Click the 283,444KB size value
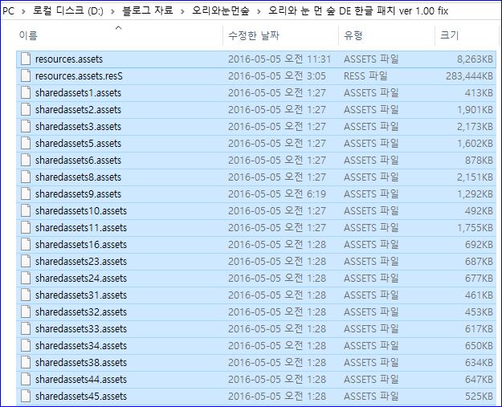Image resolution: width=502 pixels, height=407 pixels. [x=469, y=76]
